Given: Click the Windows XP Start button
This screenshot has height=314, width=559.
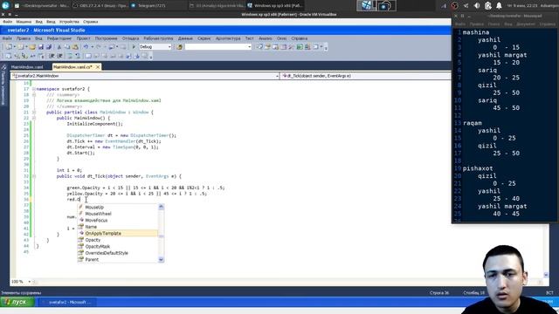Looking at the screenshot, I should pos(17,302).
